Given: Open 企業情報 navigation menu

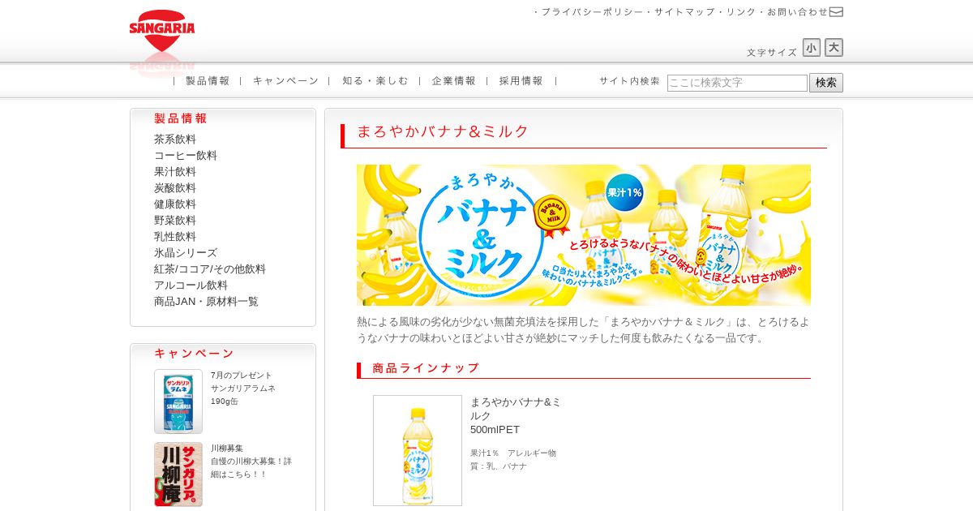Looking at the screenshot, I should tap(453, 81).
